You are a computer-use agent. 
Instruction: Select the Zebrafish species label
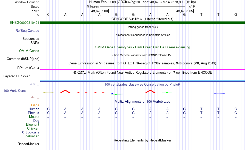(32, 136)
